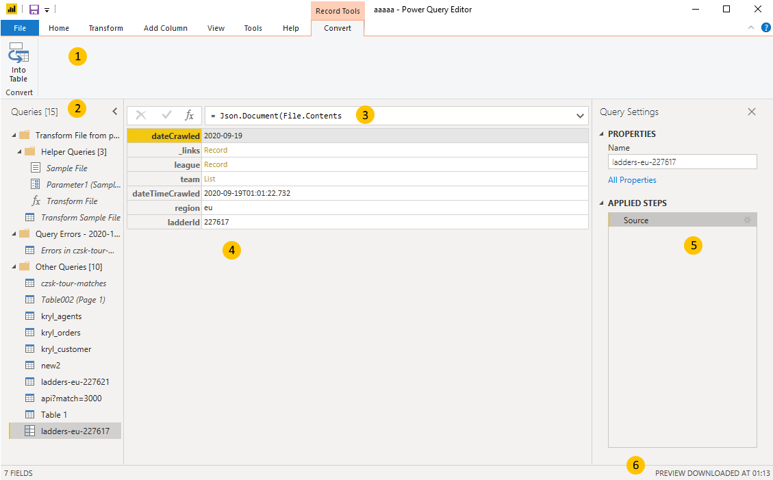Collapse the PROPERTIES section

coord(602,134)
